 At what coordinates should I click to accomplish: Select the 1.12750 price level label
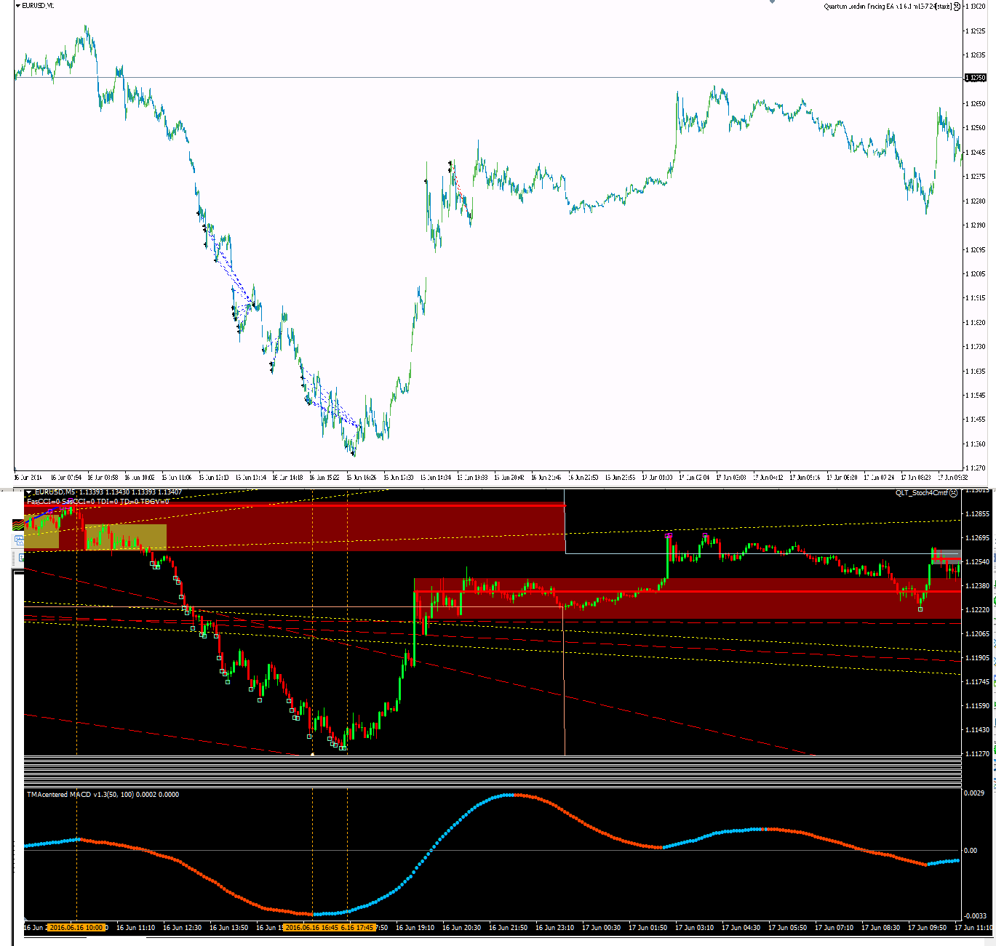tap(976, 77)
